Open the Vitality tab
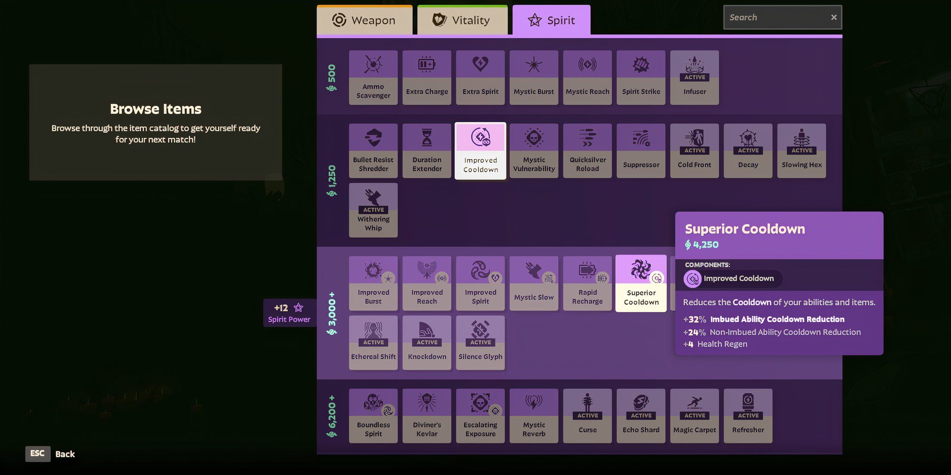 click(x=463, y=20)
